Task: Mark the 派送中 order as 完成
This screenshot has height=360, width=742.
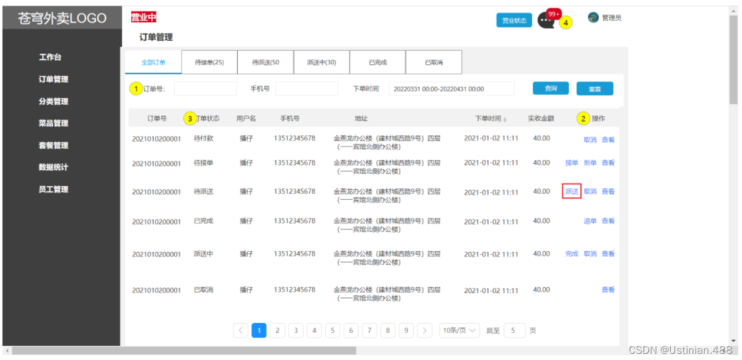Action: pos(572,254)
